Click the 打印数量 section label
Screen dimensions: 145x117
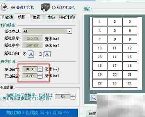point(7,88)
